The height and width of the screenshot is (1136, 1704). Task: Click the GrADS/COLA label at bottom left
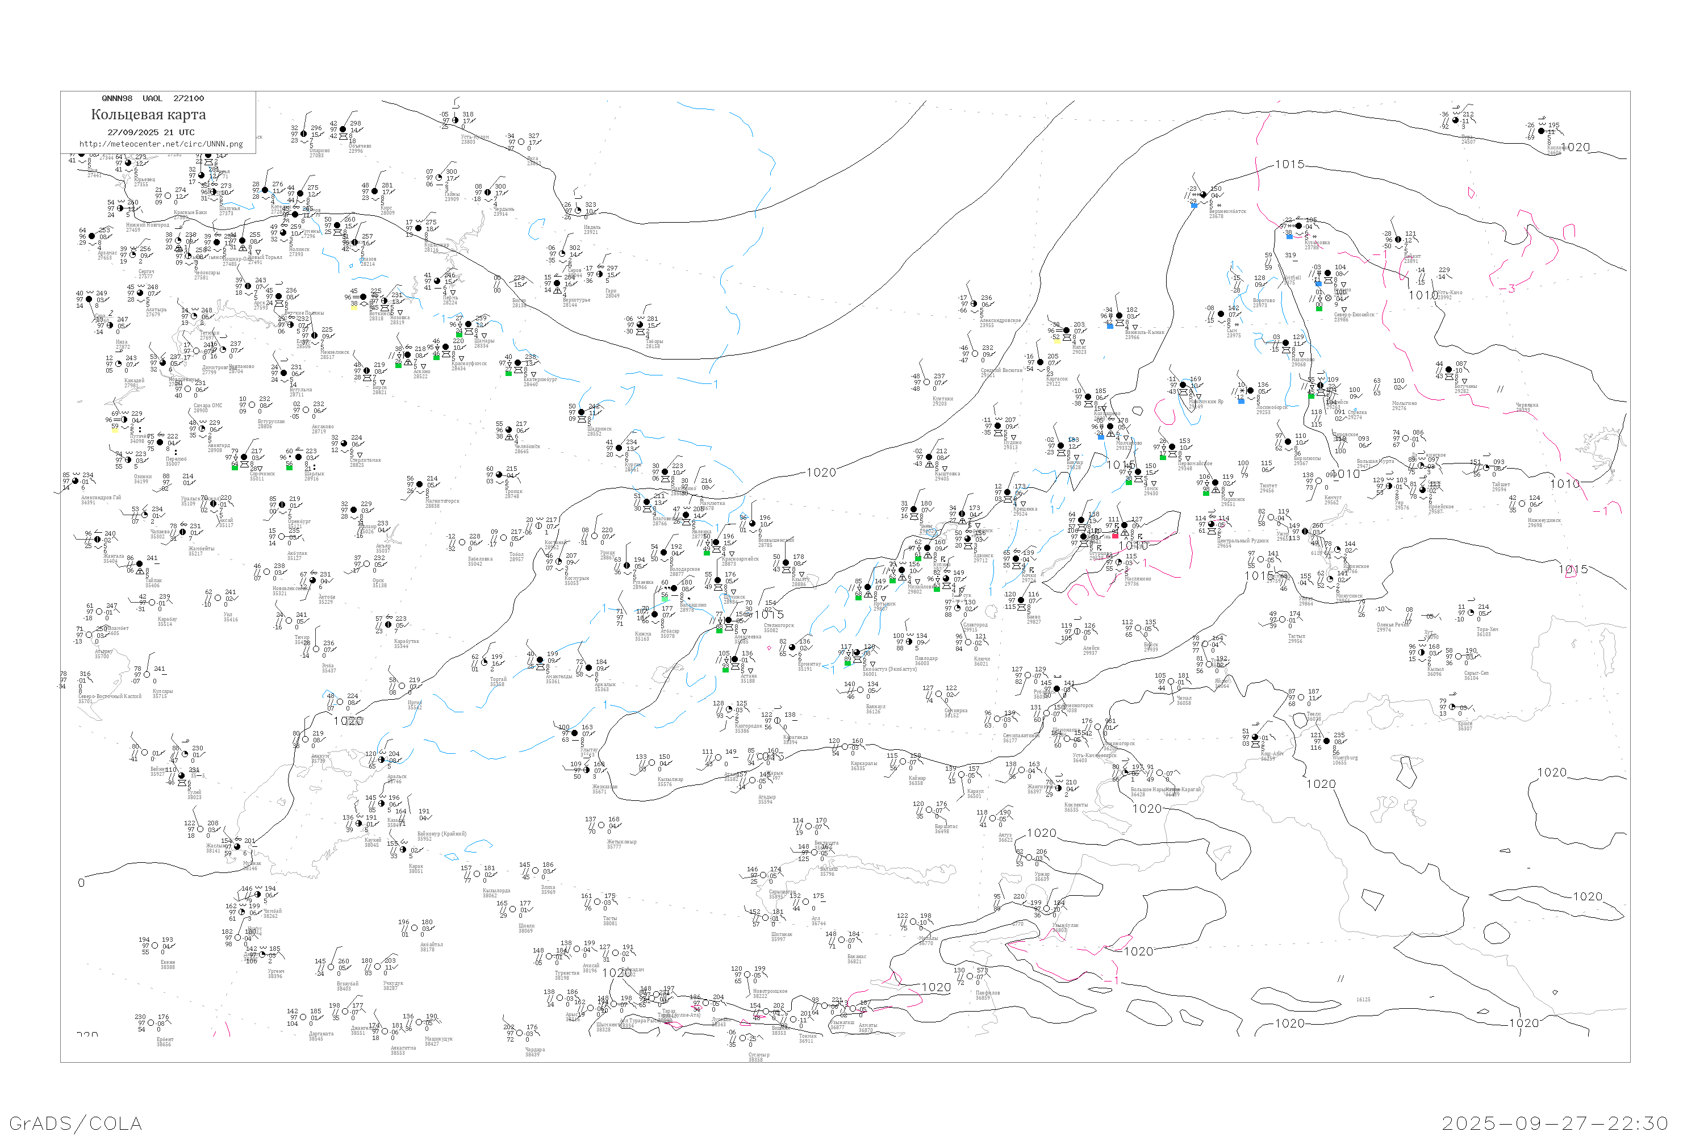(x=76, y=1123)
